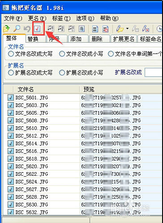Switch to the 标签命名 tab

(150, 39)
